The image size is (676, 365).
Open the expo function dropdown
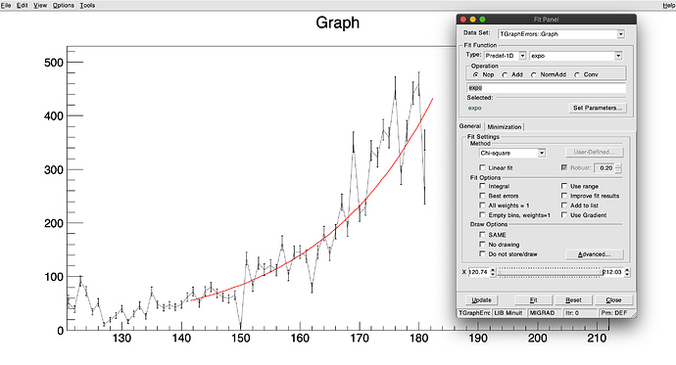pos(618,56)
